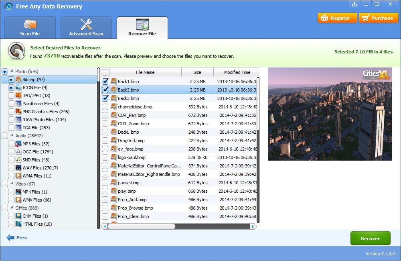This screenshot has width=401, height=261.
Task: Uncheck the Back1.bmp checkbox
Action: point(106,82)
